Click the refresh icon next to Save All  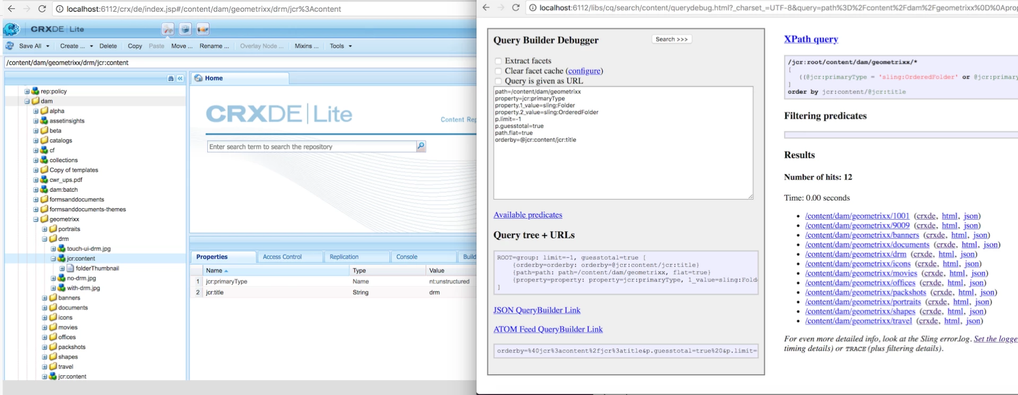[x=10, y=46]
